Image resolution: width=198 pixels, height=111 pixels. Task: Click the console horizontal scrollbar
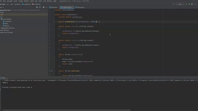click(67, 110)
